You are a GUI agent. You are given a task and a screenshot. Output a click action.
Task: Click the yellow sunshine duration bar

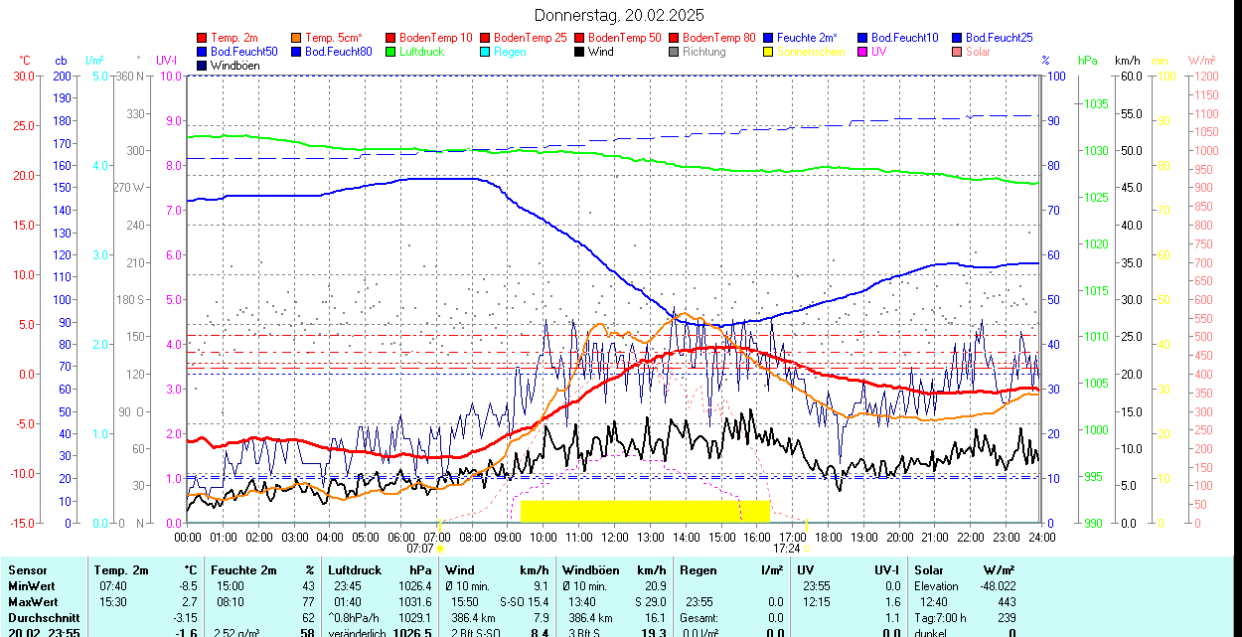tap(645, 511)
